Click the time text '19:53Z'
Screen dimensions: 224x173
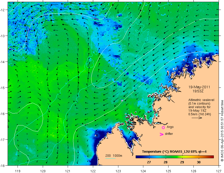click(198, 91)
